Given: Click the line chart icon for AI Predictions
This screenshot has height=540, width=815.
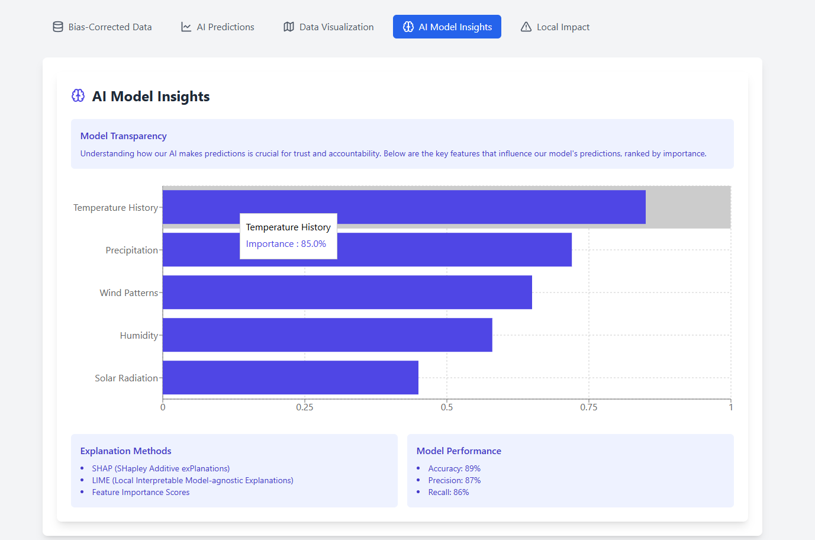Looking at the screenshot, I should click(186, 27).
